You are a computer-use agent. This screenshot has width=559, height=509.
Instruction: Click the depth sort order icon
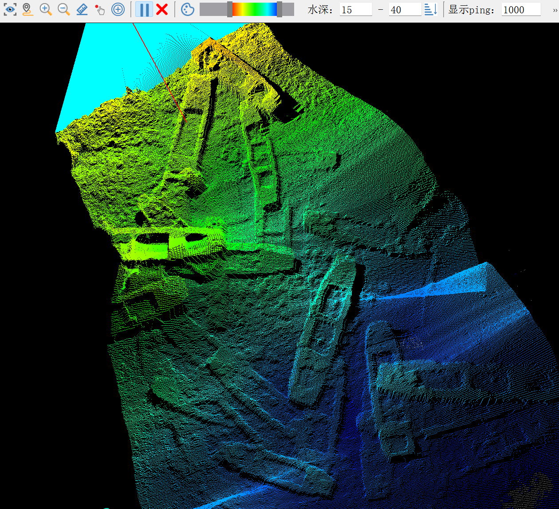[x=431, y=9]
